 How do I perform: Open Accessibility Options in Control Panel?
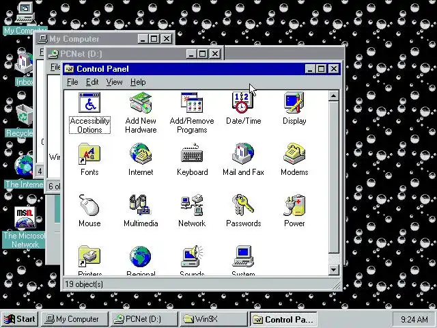tap(89, 103)
